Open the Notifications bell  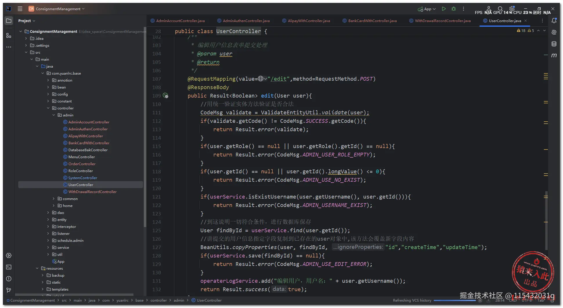tap(554, 21)
